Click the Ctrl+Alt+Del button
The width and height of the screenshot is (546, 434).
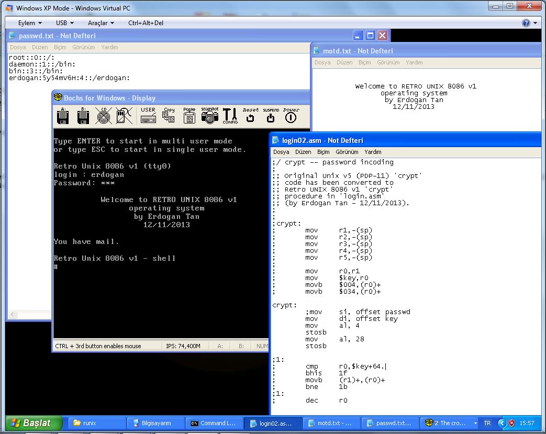click(146, 23)
